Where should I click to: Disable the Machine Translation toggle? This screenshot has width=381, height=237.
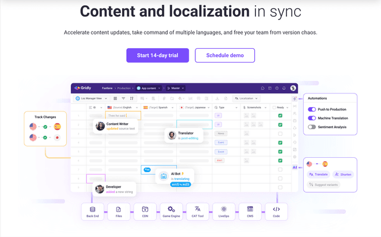(312, 118)
